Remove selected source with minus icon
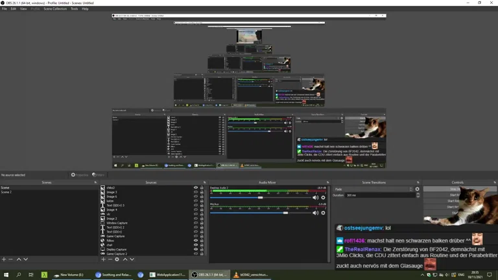 [x=110, y=259]
